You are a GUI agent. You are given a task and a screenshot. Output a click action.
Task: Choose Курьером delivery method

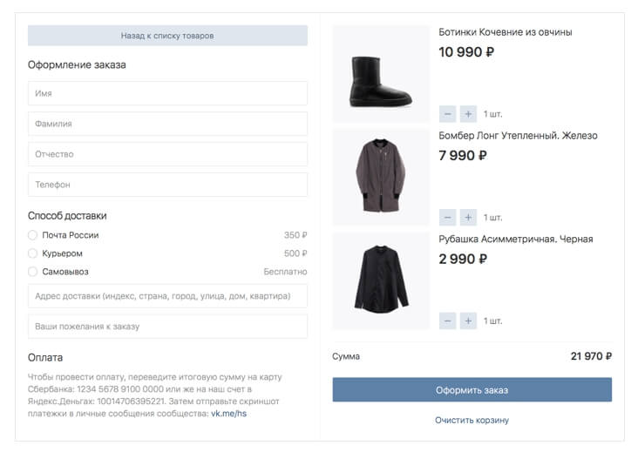(x=33, y=253)
